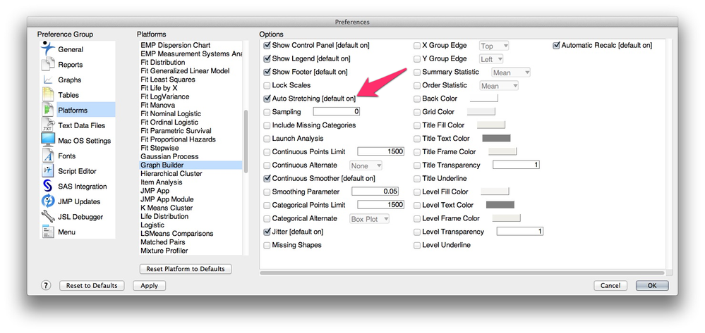
Task: Enable Lock Scales checkbox
Action: [267, 85]
